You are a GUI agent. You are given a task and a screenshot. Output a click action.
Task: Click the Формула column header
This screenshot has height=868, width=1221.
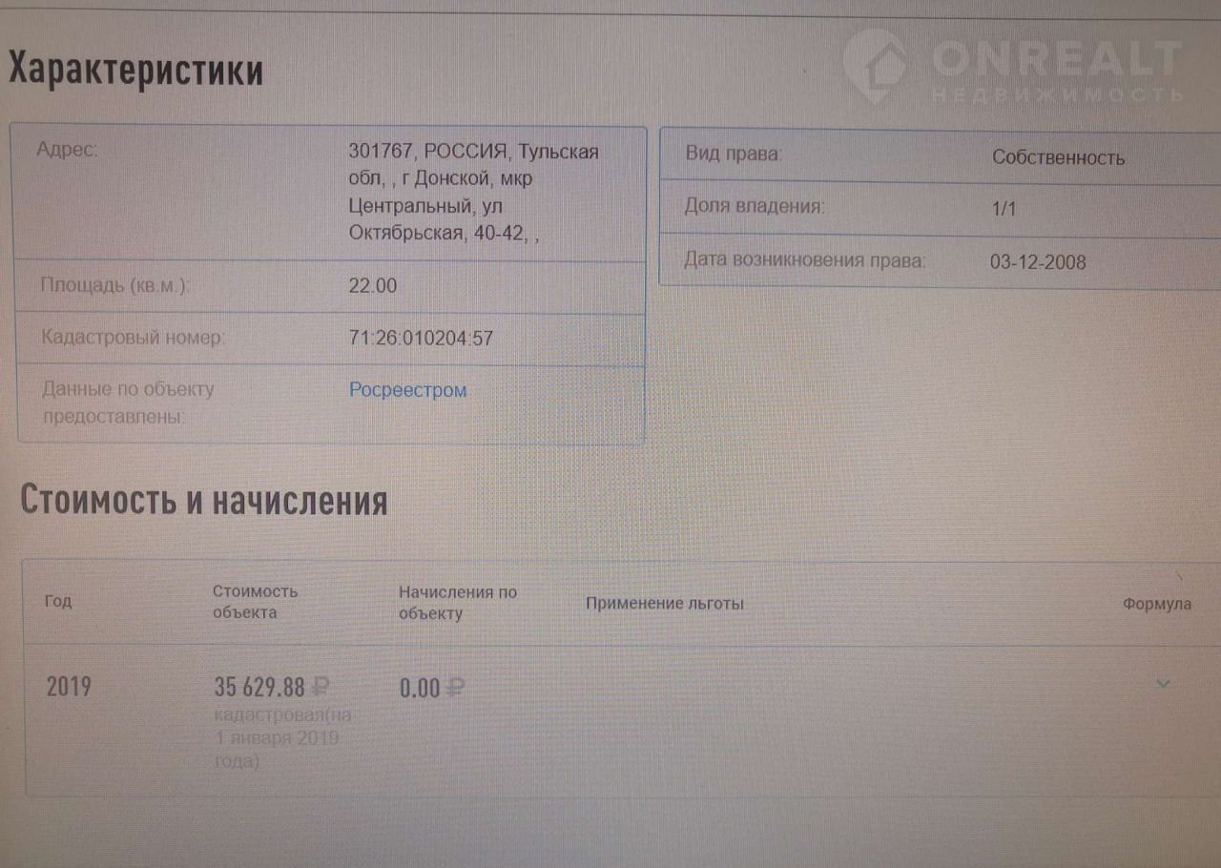1156,604
